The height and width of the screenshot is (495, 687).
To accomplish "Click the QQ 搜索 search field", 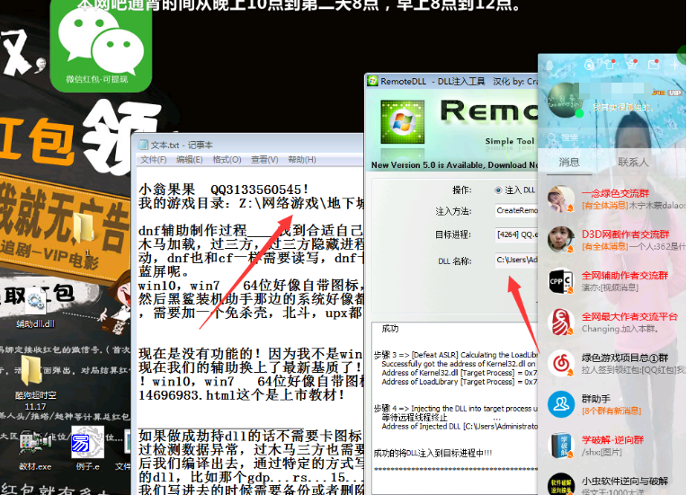I will tap(611, 137).
